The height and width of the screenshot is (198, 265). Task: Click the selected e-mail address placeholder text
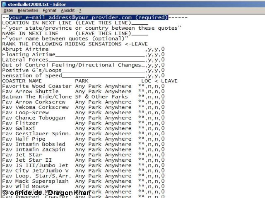coord(88,17)
